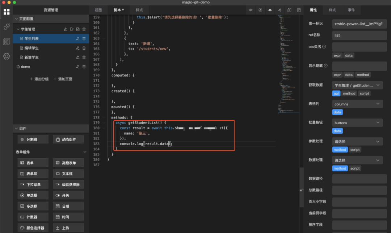Edit the 编辑学生 page
Viewport: 391px width, 233px height.
(x=77, y=48)
